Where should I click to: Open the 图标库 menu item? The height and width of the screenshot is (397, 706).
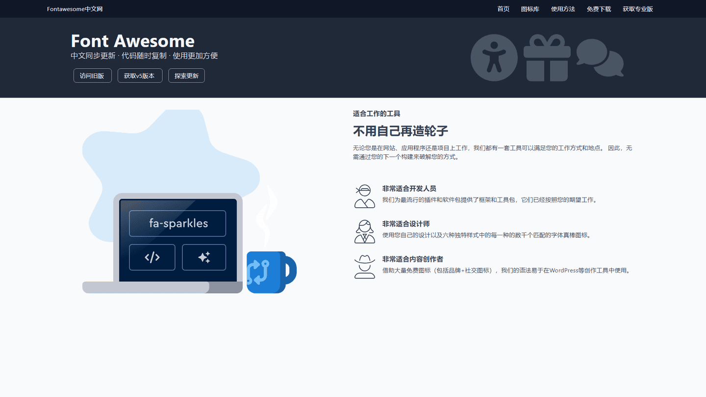click(530, 9)
